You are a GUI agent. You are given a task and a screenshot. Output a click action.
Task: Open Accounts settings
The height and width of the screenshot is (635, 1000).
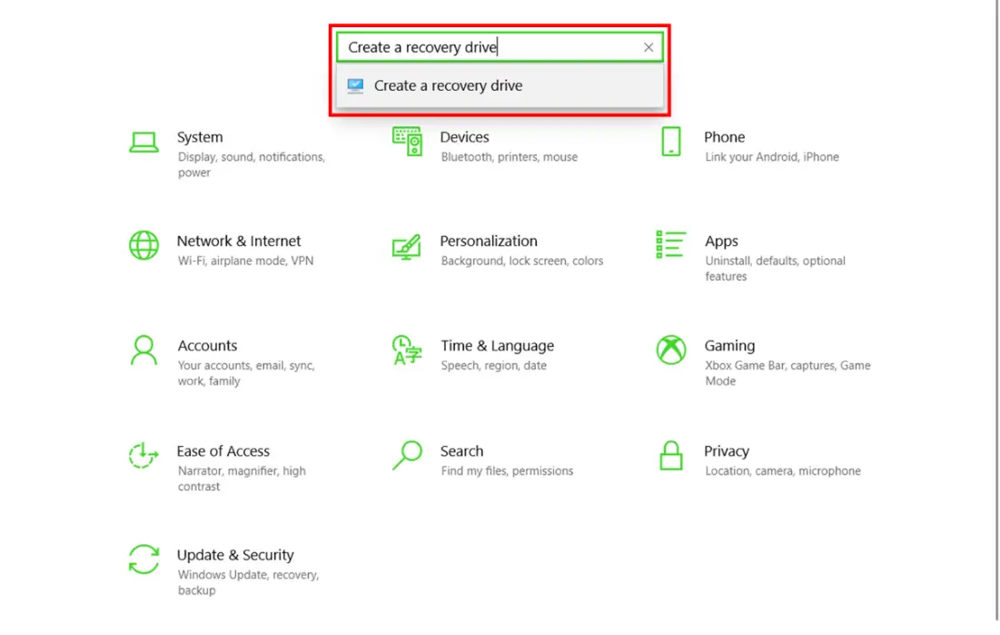coord(208,345)
